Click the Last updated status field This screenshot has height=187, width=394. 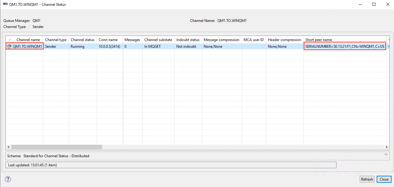[171, 165]
